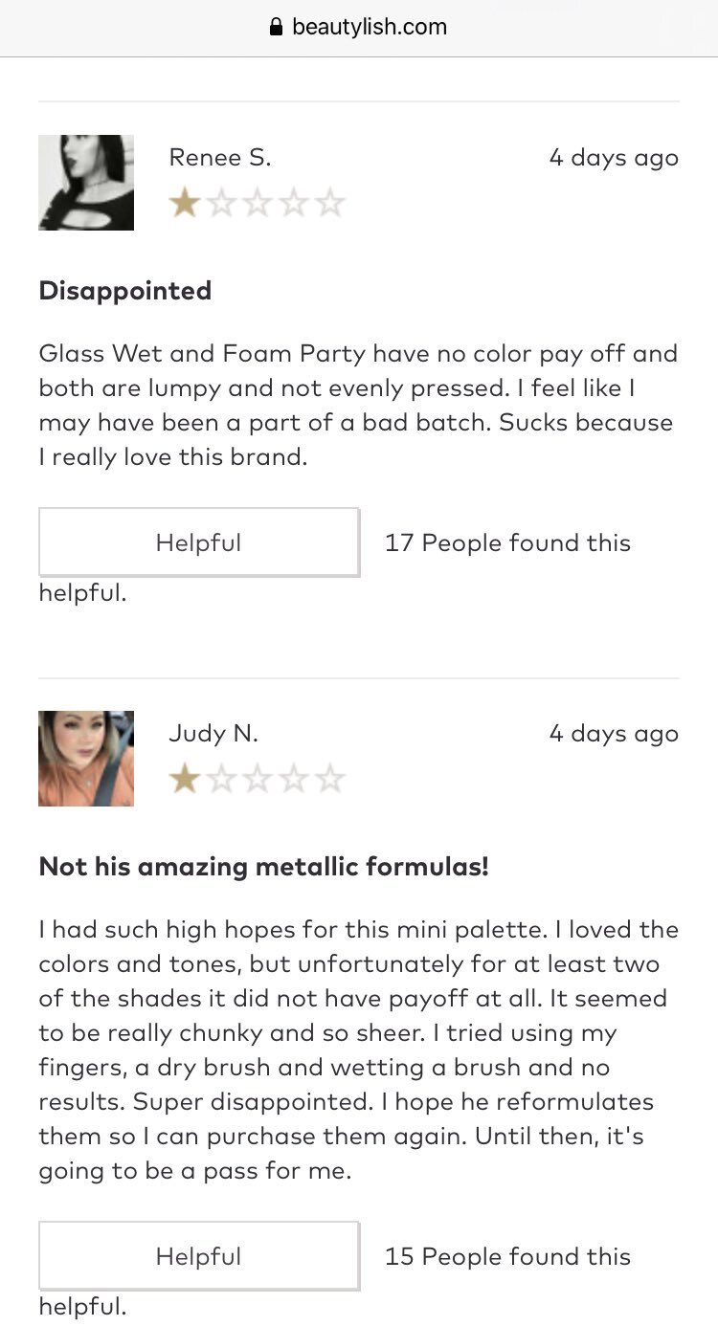Screen dimensions: 718x1326
Task: Click the last empty star in Judy's rating
Action: point(329,779)
